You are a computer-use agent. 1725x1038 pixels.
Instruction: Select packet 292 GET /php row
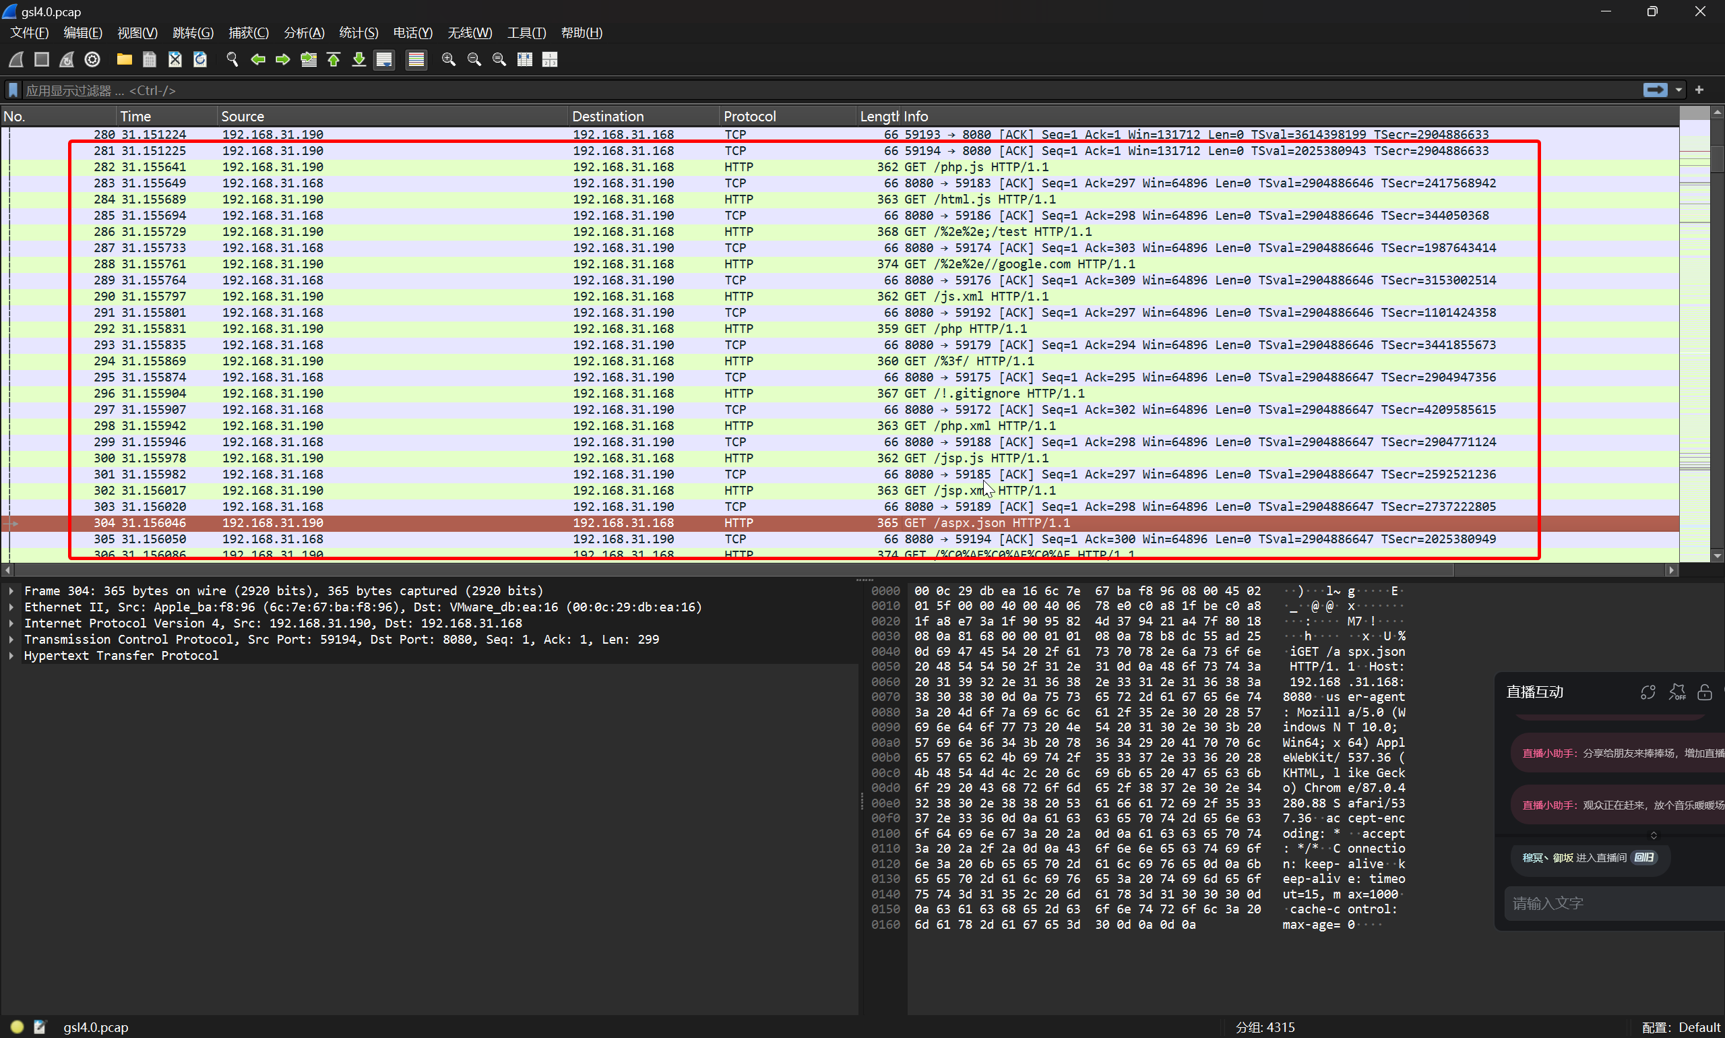(839, 329)
